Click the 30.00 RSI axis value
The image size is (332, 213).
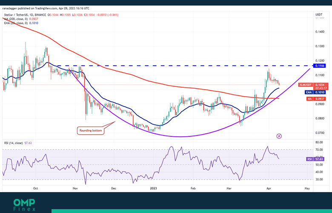[x=319, y=179]
